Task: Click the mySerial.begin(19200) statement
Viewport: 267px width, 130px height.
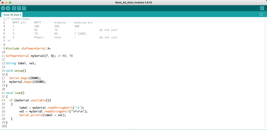Action: [28, 82]
